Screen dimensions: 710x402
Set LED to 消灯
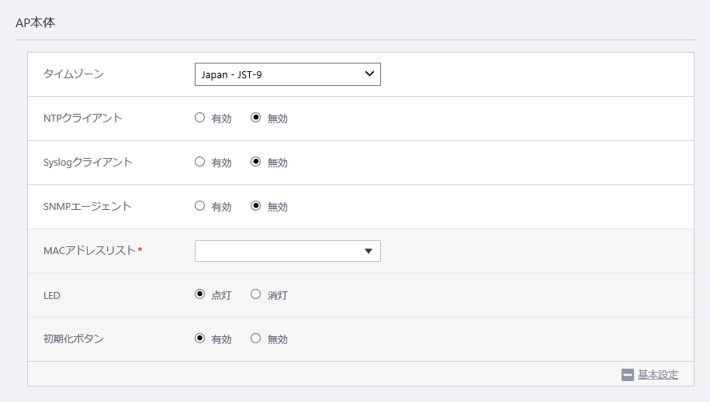tap(256, 294)
